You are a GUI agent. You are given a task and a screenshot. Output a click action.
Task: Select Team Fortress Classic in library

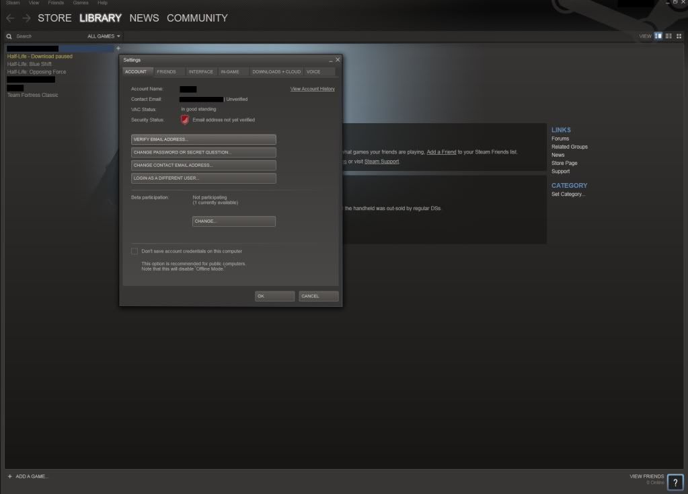click(32, 95)
